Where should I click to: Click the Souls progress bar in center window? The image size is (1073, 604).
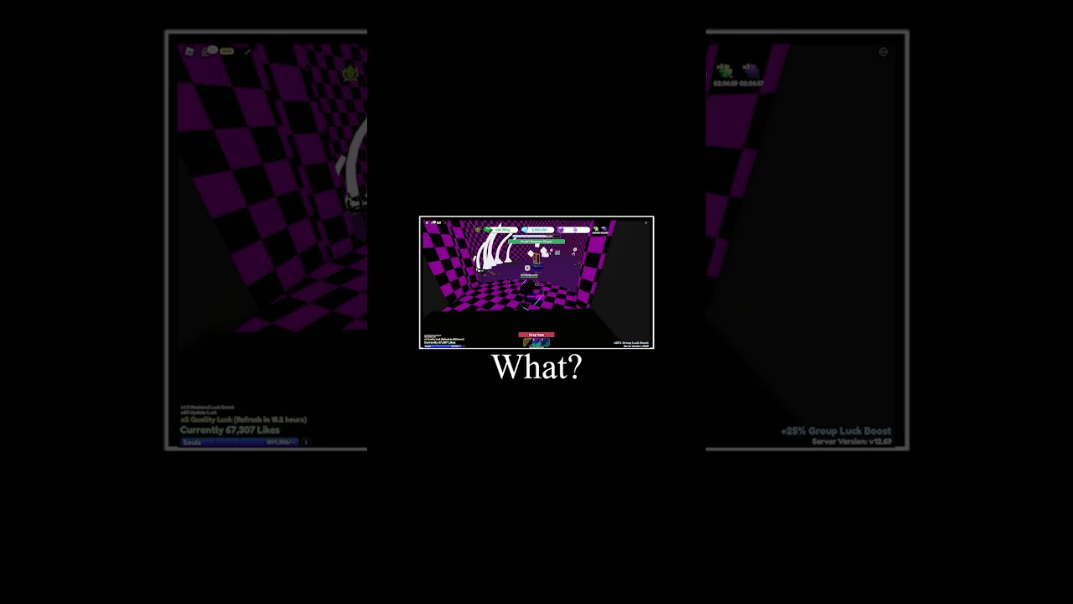pos(443,346)
